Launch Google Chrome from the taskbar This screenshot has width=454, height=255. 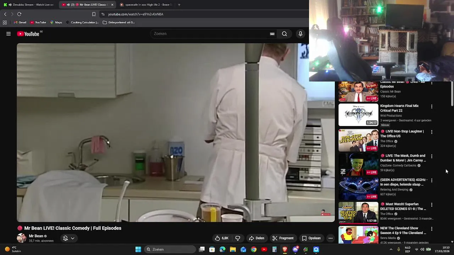pos(254,249)
